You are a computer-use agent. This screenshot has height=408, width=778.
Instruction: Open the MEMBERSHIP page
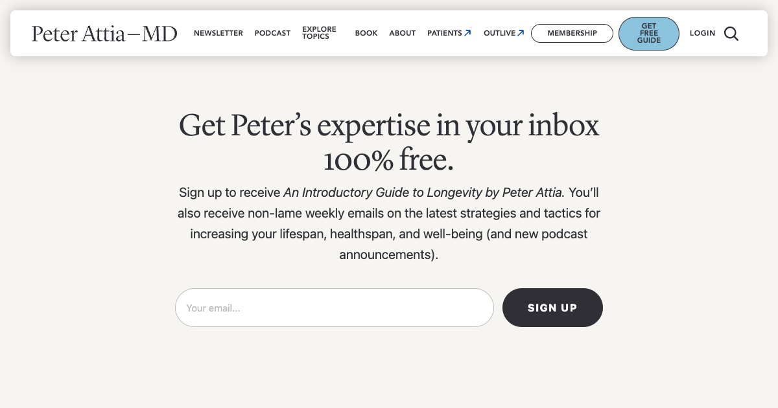(572, 33)
